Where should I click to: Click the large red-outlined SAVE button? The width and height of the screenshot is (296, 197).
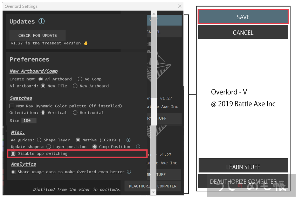coord(243,17)
